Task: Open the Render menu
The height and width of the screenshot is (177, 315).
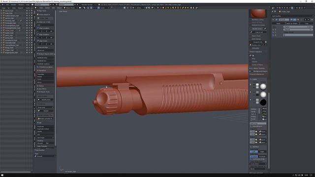Action: click(13, 4)
